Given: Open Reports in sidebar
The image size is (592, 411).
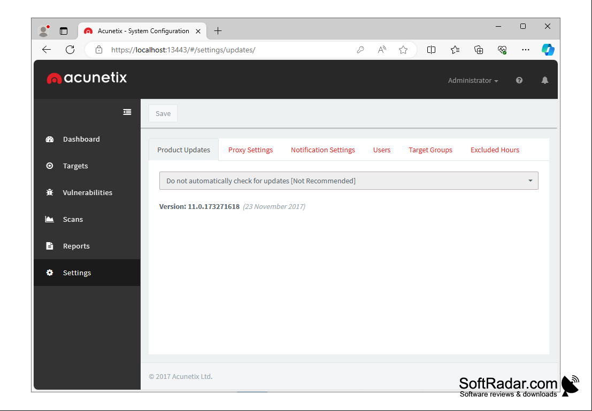Looking at the screenshot, I should click(x=87, y=246).
